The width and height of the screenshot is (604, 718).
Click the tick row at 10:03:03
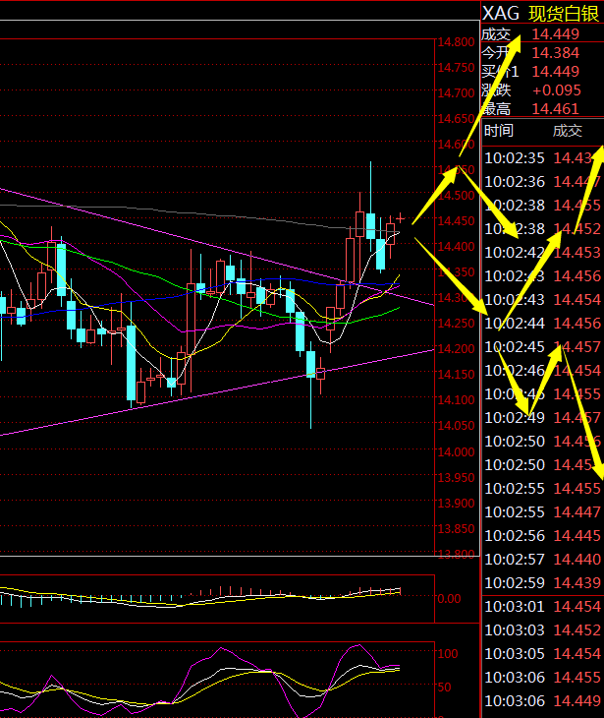tap(543, 630)
